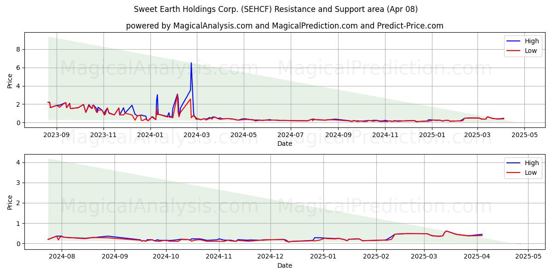Click the bottom chart's 'Price' axis label
552x276 pixels.
tap(10, 202)
